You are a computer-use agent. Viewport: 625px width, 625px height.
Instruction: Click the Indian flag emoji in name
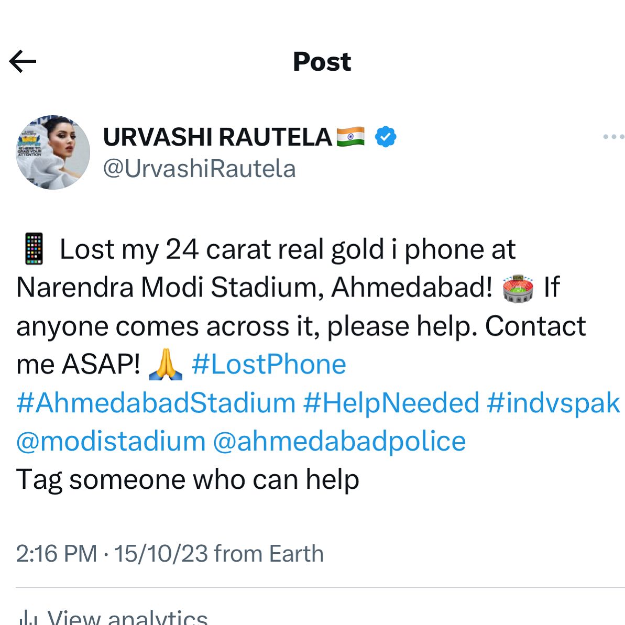coord(350,137)
